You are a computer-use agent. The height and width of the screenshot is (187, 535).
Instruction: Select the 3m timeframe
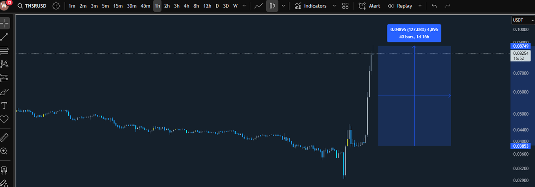tap(94, 6)
